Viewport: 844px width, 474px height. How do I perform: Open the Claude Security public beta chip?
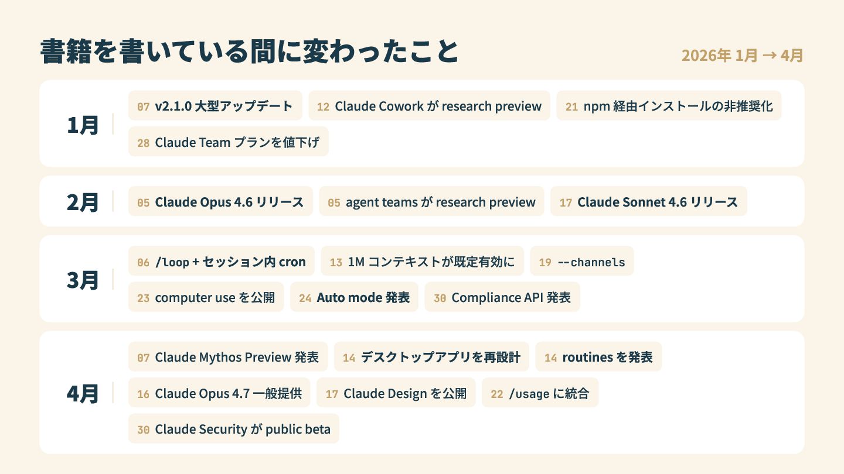pyautogui.click(x=234, y=428)
